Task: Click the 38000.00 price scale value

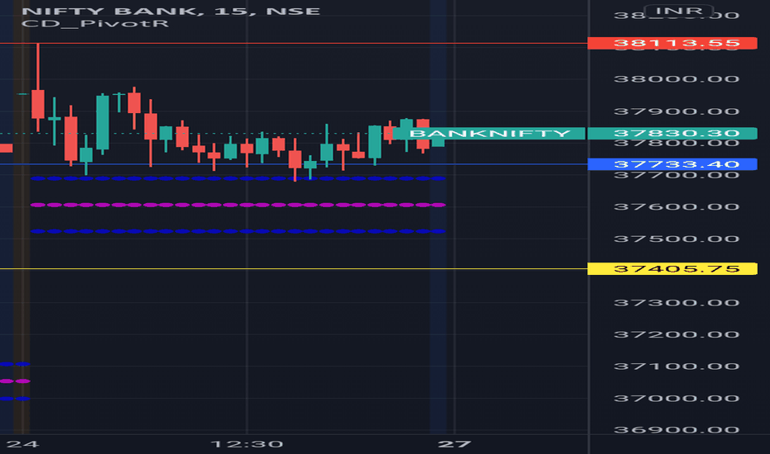Action: point(677,79)
